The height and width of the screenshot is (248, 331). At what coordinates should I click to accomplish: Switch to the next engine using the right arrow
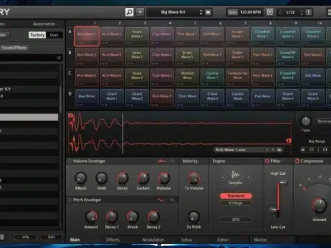click(x=248, y=177)
